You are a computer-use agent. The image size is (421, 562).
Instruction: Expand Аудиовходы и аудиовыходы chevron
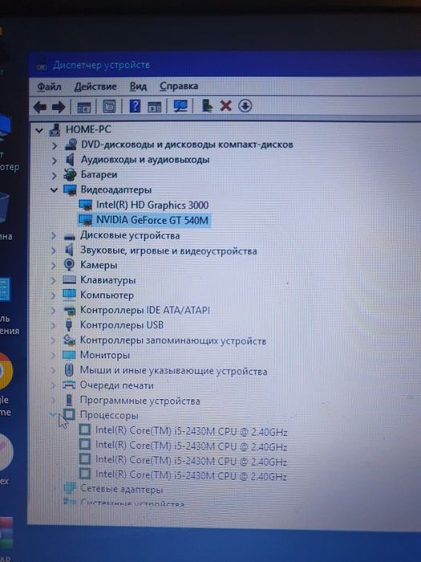tap(54, 161)
